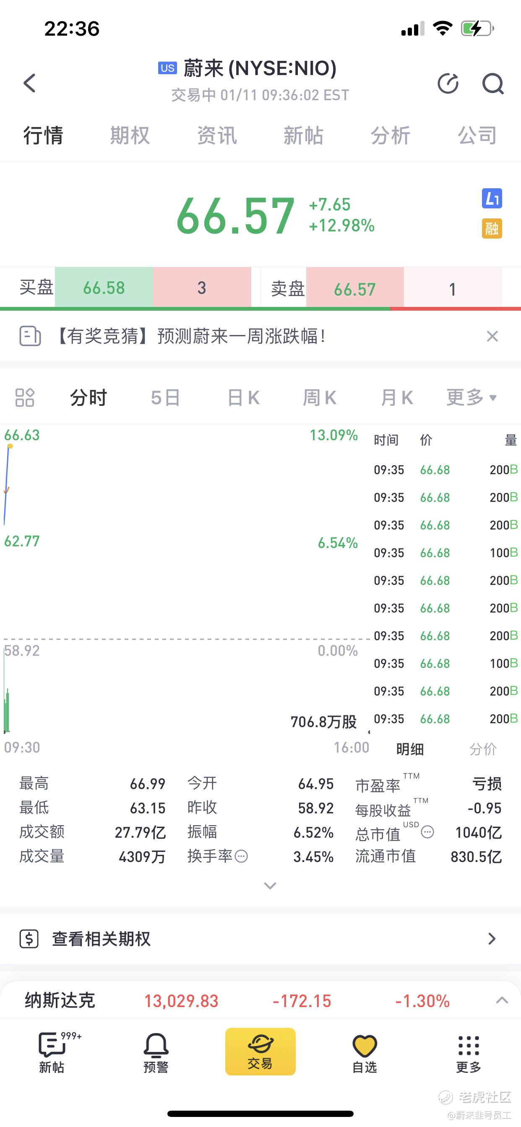Expand the 纳斯达克 index bar
521x1127 pixels.
(502, 1000)
